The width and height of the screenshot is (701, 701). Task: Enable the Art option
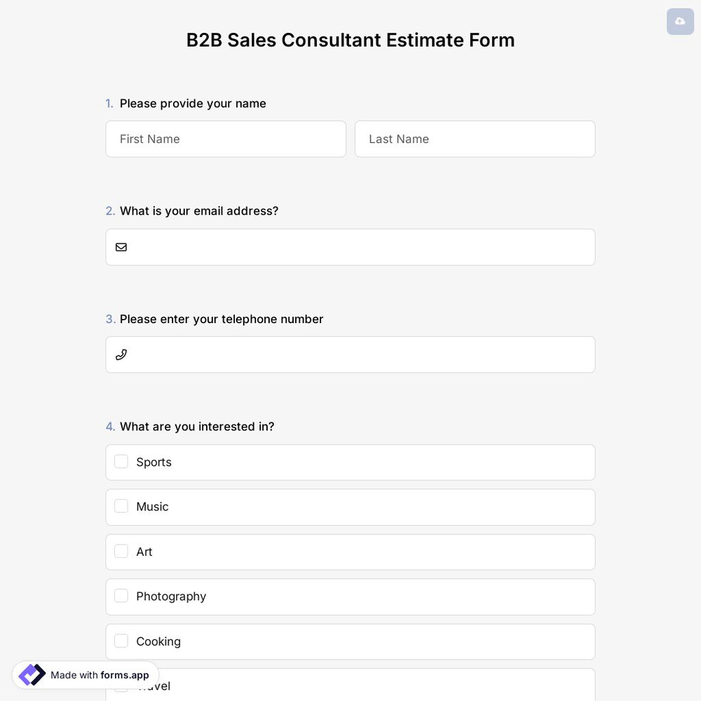pyautogui.click(x=121, y=551)
